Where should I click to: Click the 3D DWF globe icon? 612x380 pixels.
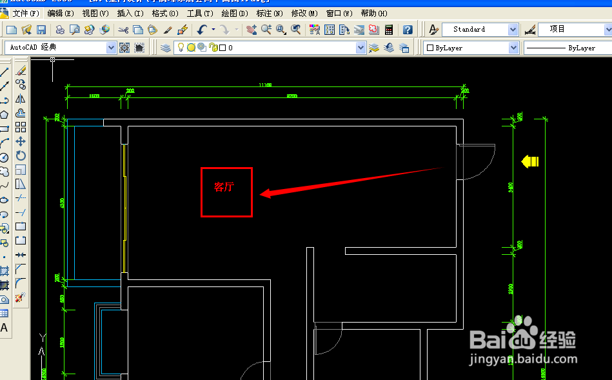pyautogui.click(x=104, y=30)
